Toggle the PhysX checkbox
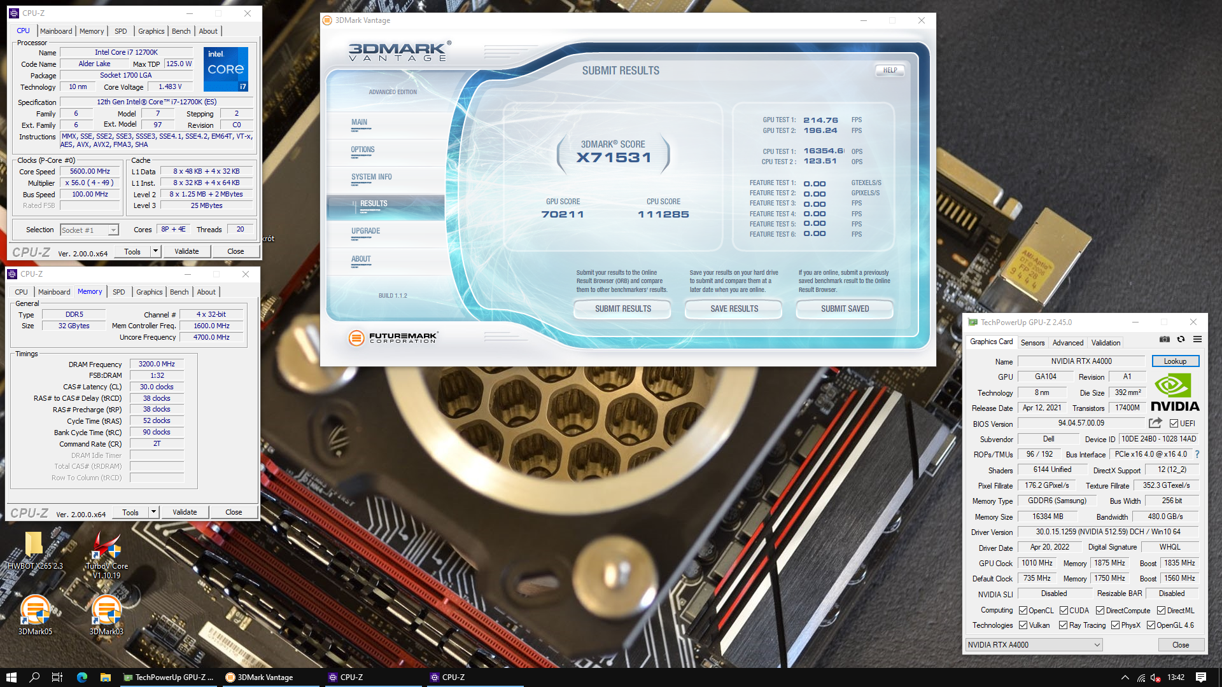Screen dimensions: 1222x687 (x=1115, y=625)
